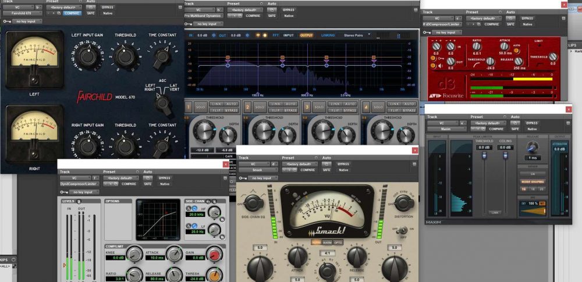Click Dyn3 Thresh orange knob
Viewport: 582px width, 282px height.
(214, 275)
